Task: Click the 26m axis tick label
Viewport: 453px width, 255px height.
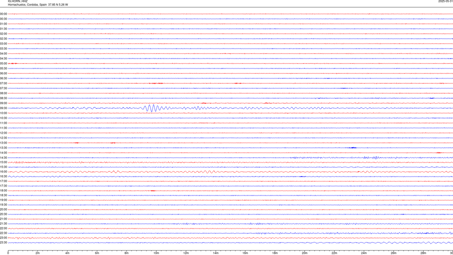Action: click(394, 253)
